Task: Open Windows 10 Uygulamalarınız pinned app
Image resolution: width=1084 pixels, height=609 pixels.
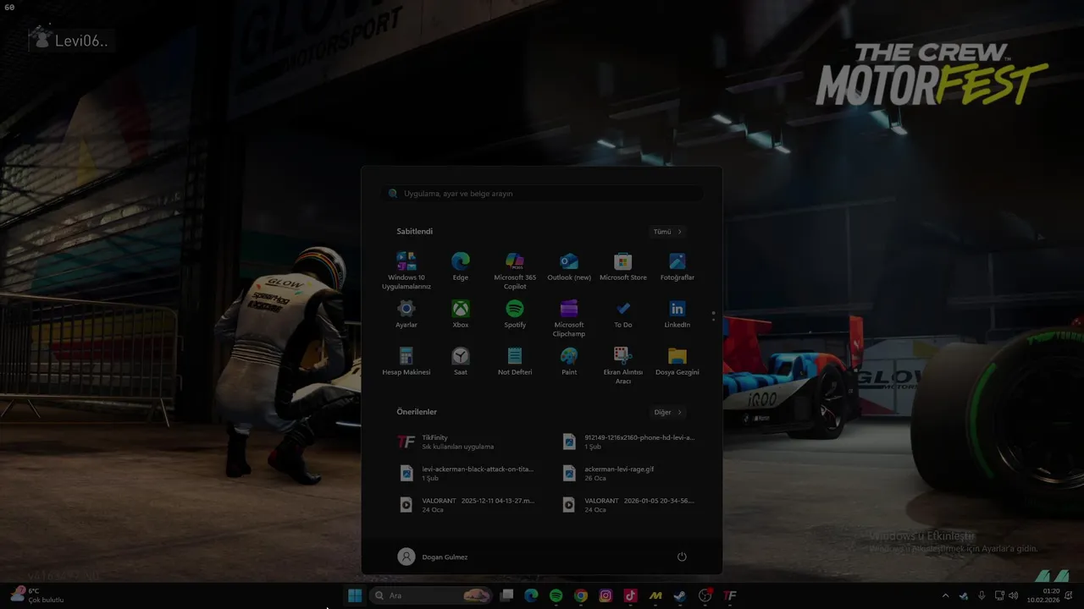Action: (x=406, y=271)
